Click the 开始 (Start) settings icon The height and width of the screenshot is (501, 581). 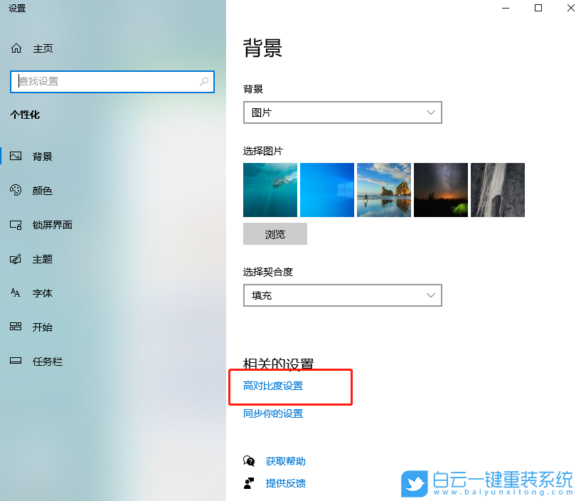(x=16, y=327)
